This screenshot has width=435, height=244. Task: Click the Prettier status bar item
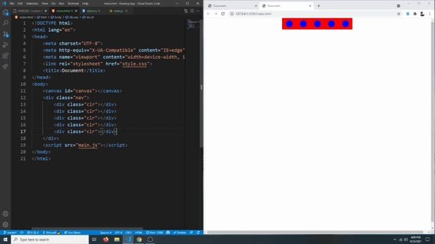click(x=179, y=232)
